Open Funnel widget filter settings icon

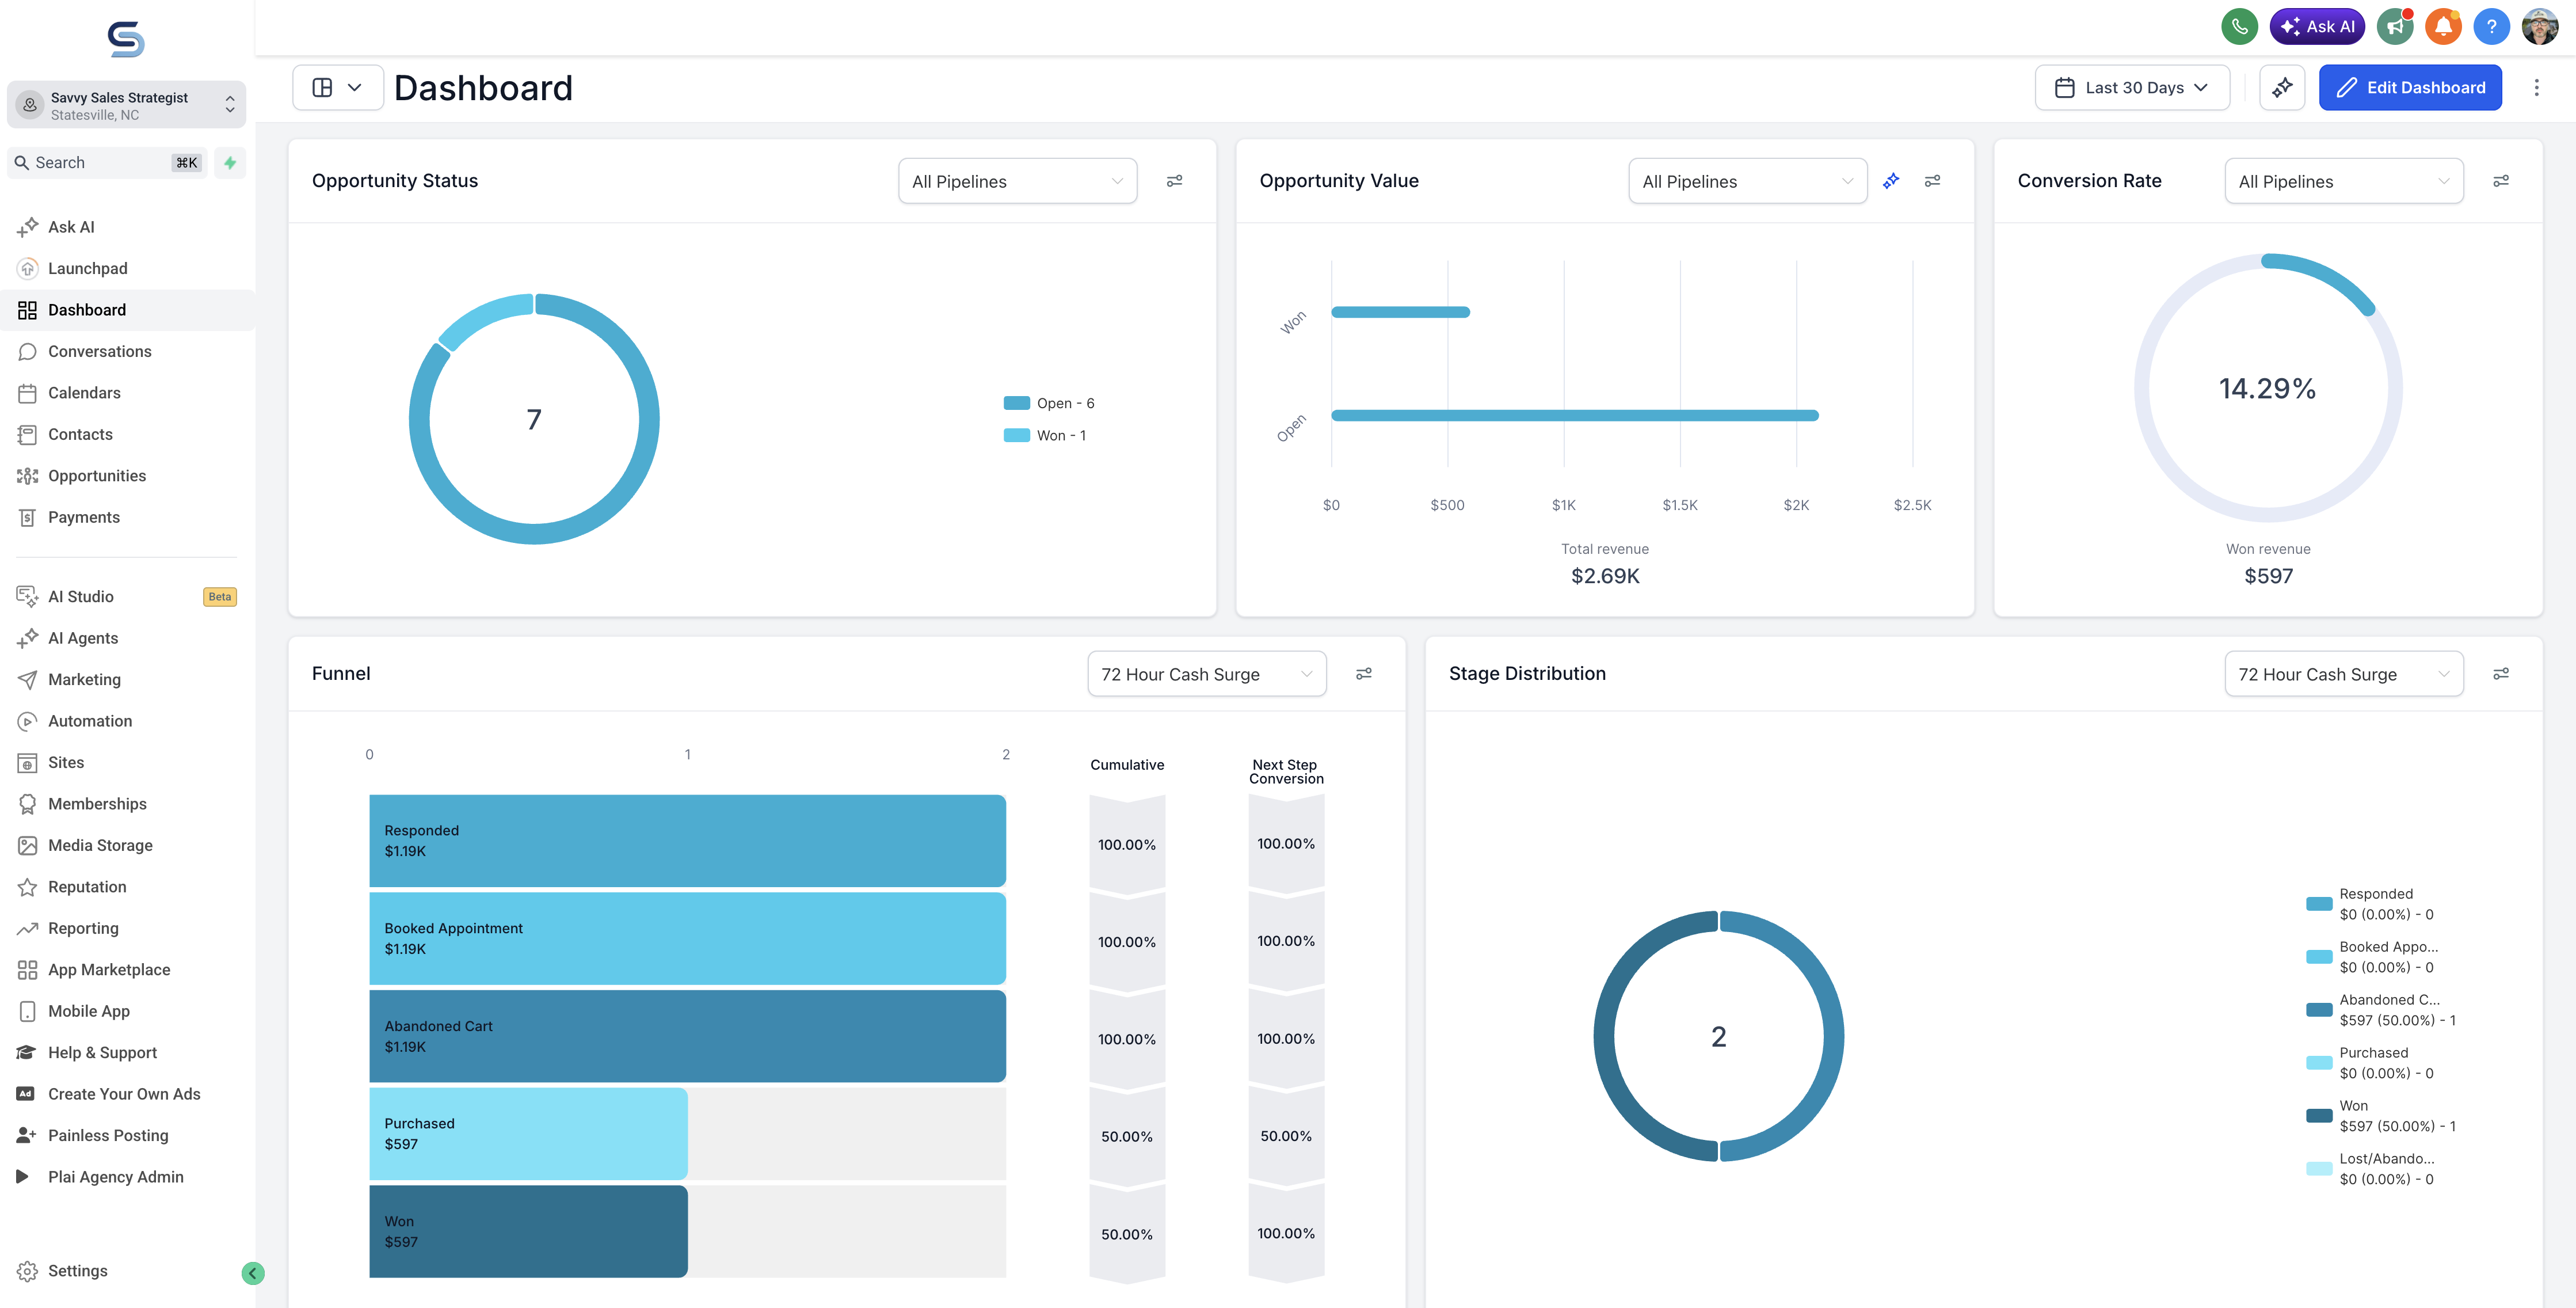(1363, 674)
